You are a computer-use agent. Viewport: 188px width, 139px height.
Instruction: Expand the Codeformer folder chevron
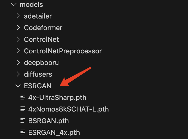[18, 28]
